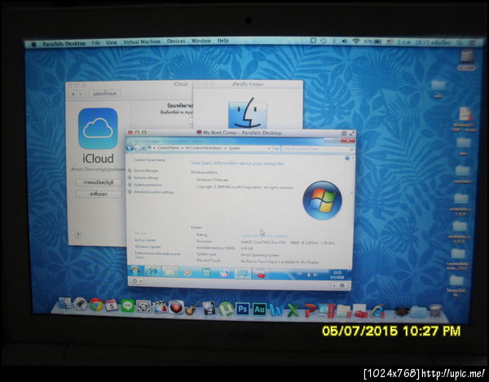Viewport: 489px width, 382px height.
Task: Open Internet Explorer icon in the Dock
Action: click(x=377, y=311)
